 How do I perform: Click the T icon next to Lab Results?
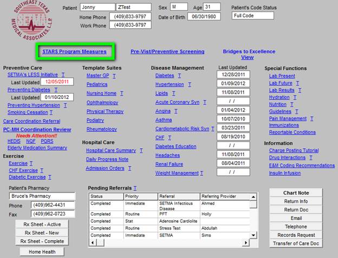[x=300, y=90]
